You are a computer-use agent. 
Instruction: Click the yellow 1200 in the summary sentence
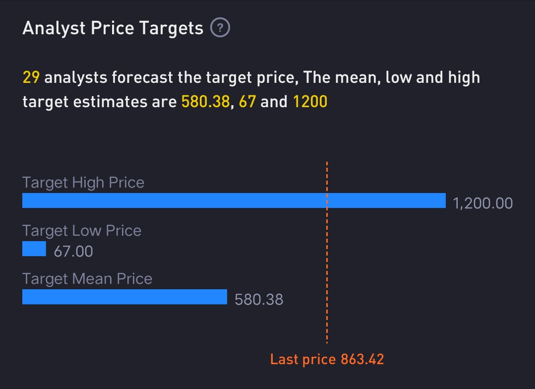pyautogui.click(x=310, y=102)
